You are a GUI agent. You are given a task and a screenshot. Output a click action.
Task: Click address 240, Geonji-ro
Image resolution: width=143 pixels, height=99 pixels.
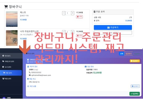coord(34,82)
